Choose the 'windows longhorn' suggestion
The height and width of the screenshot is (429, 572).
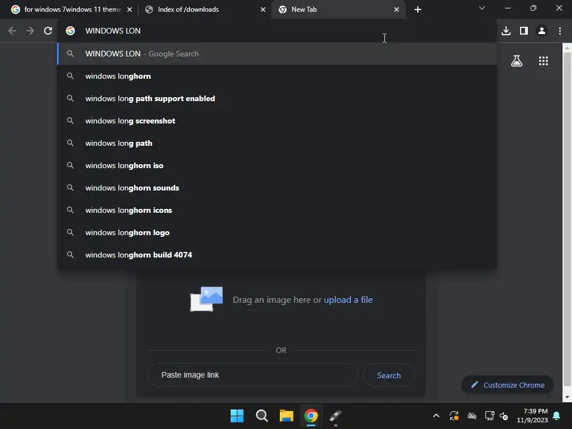pos(277,76)
